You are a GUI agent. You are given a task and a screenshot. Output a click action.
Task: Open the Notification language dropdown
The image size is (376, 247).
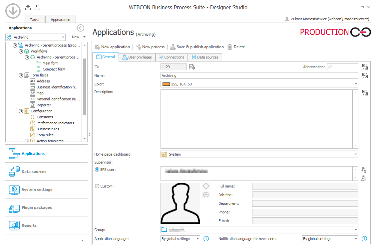click(x=356, y=239)
